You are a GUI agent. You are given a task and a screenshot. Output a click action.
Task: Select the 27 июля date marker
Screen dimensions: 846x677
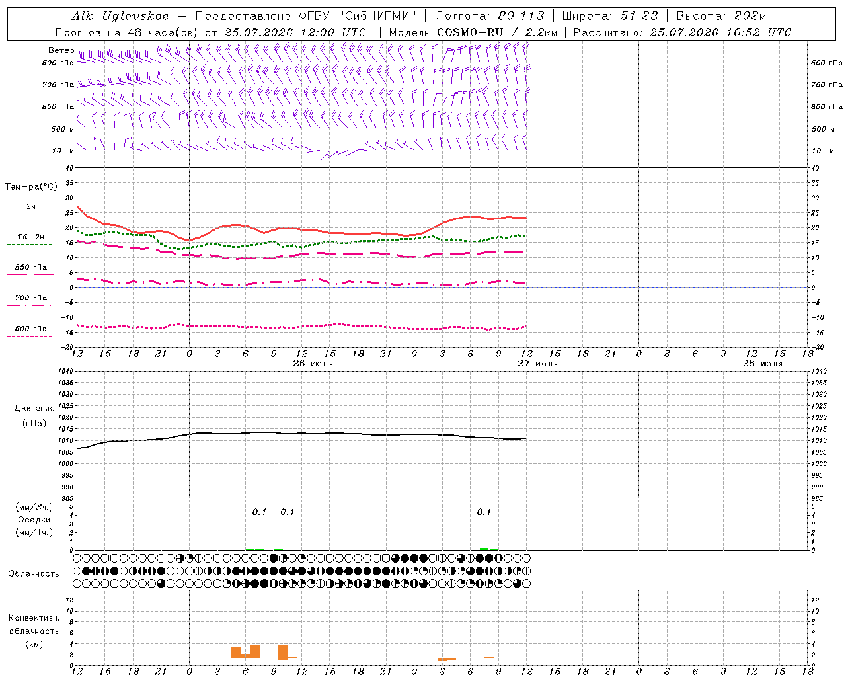[x=537, y=363]
